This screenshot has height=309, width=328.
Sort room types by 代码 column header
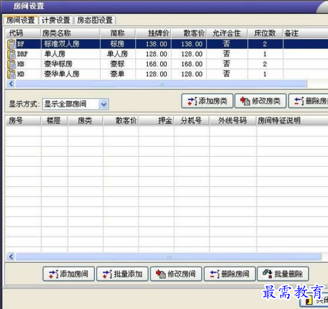23,33
